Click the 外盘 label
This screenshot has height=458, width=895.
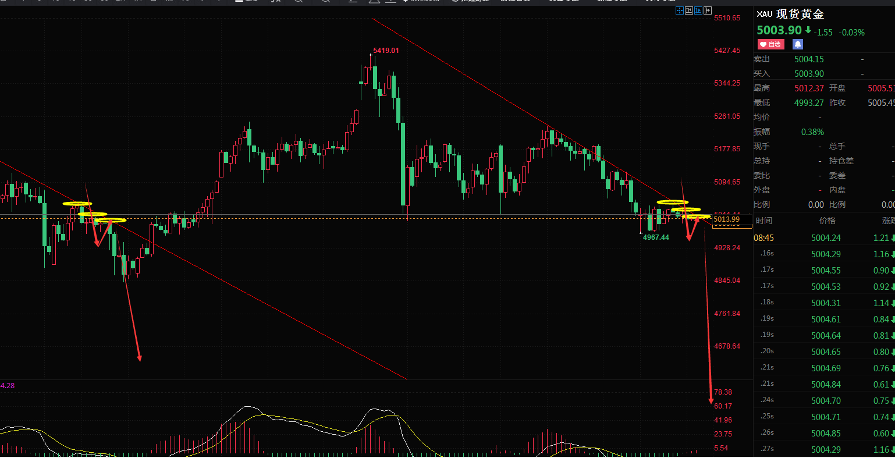tap(762, 190)
